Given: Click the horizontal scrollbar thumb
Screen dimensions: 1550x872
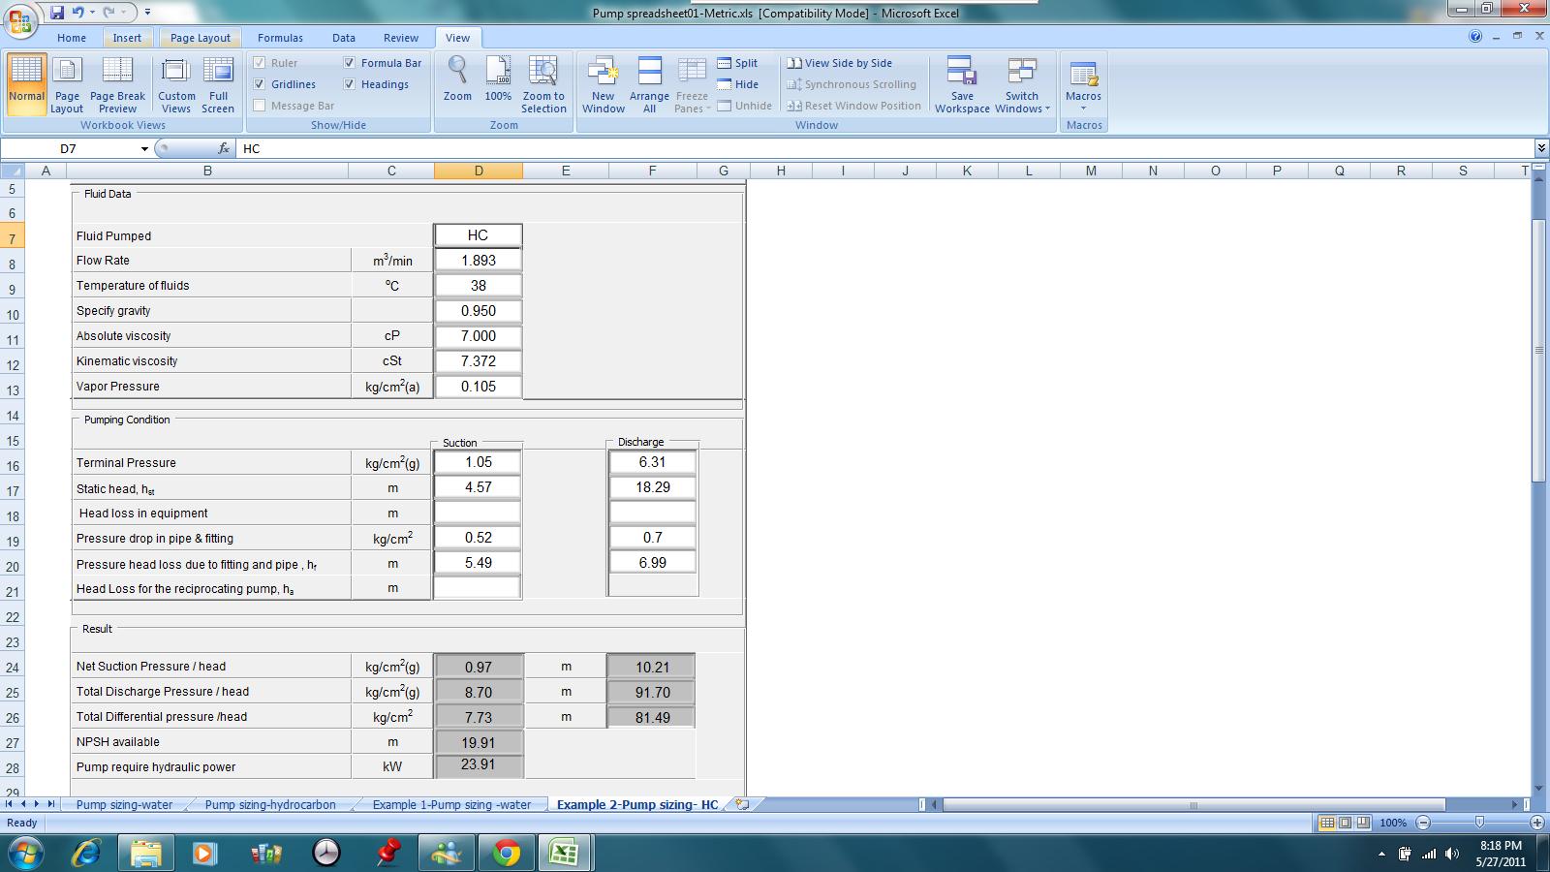Looking at the screenshot, I should pos(1193,804).
